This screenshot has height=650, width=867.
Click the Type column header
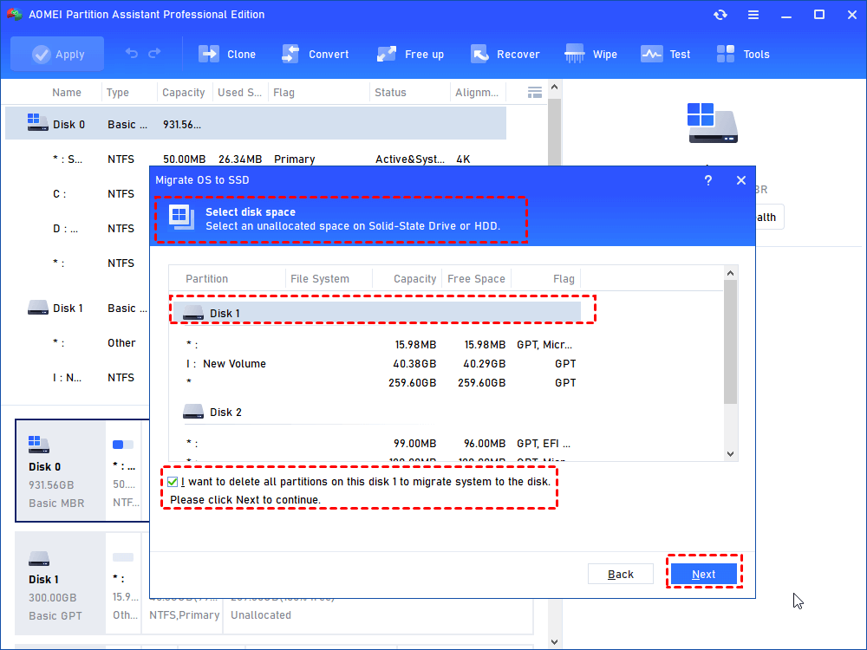tap(118, 93)
